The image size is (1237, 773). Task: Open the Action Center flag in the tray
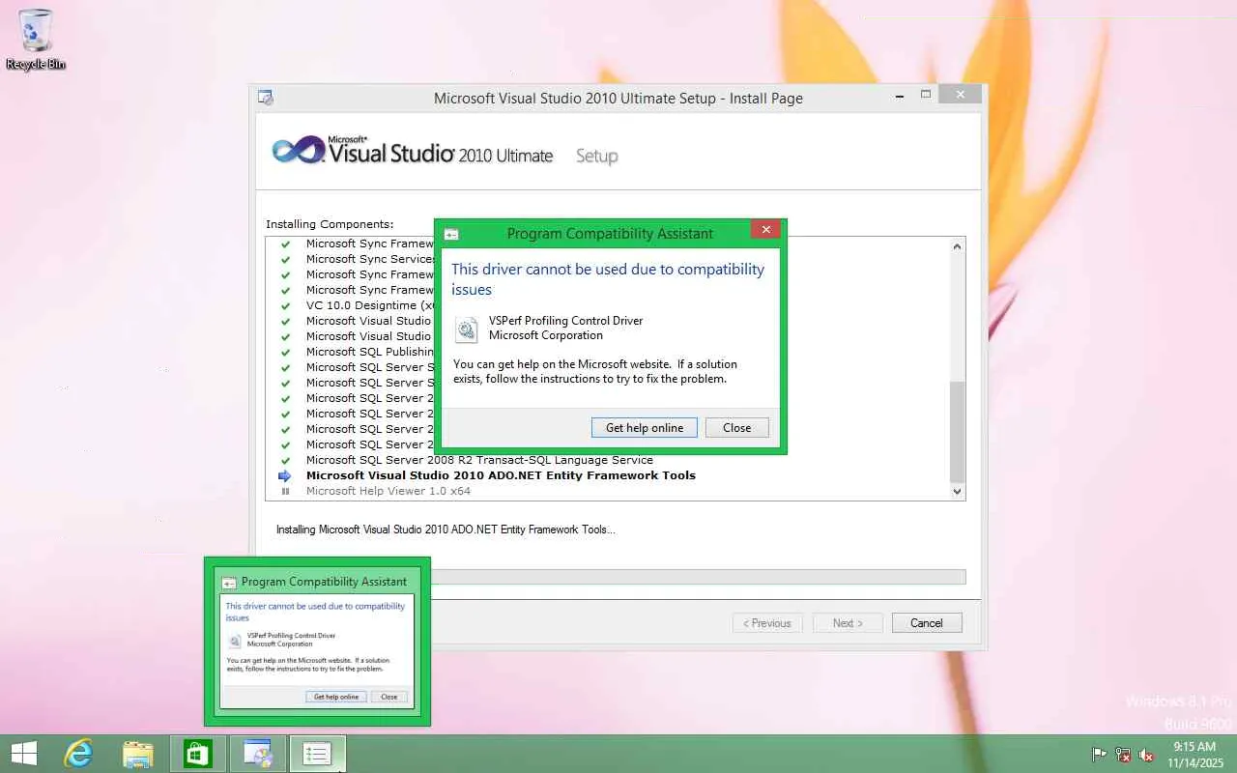(x=1100, y=755)
